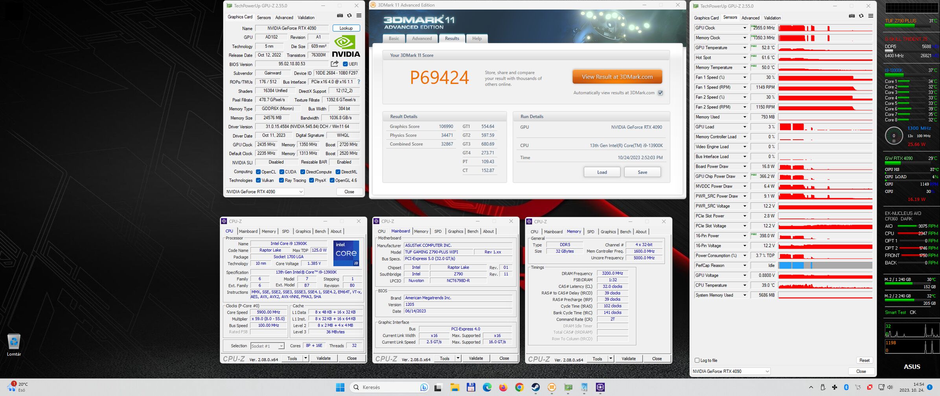Toggle Ray Tracing checkbox
This screenshot has height=396, width=940.
(281, 181)
